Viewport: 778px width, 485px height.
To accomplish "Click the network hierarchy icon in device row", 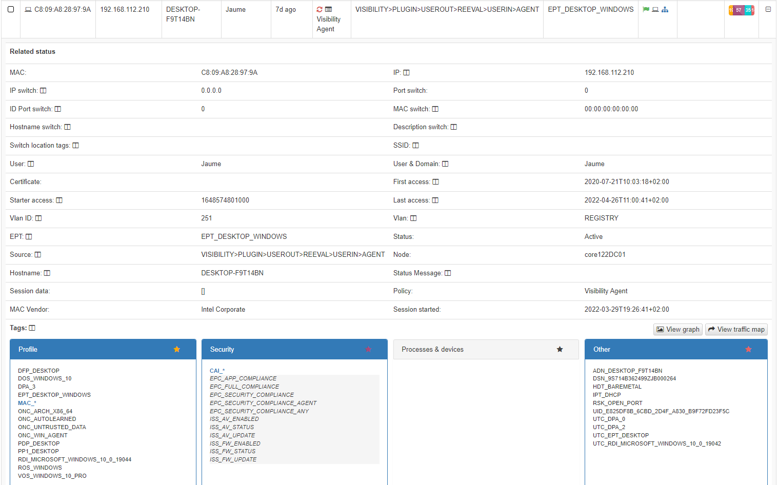I will [x=665, y=10].
